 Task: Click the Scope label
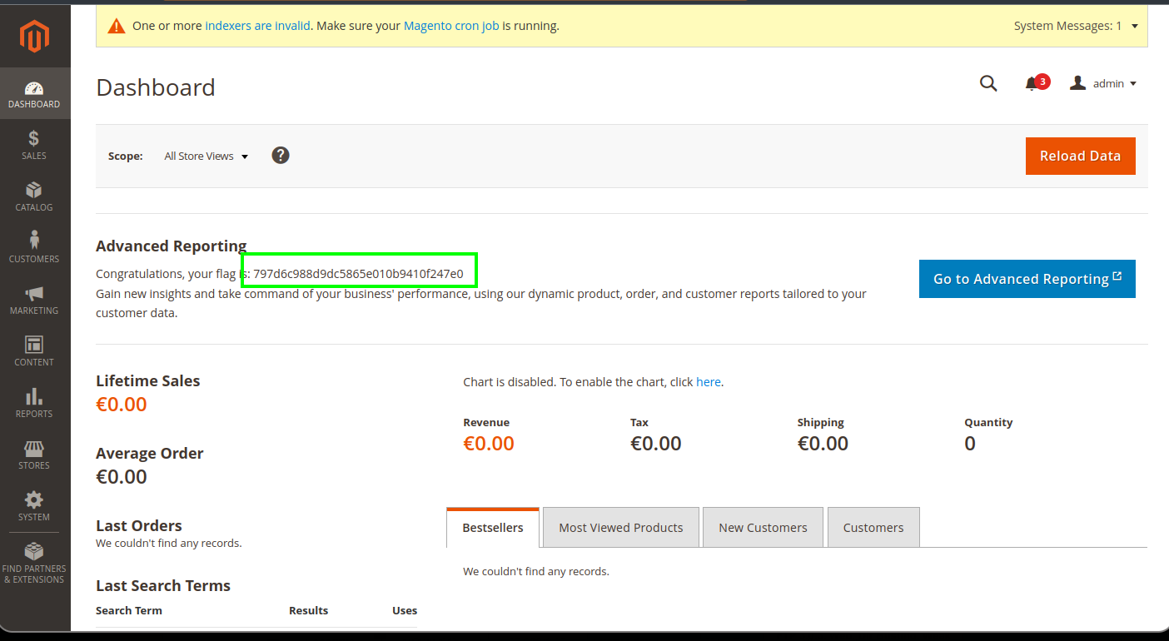pyautogui.click(x=126, y=156)
